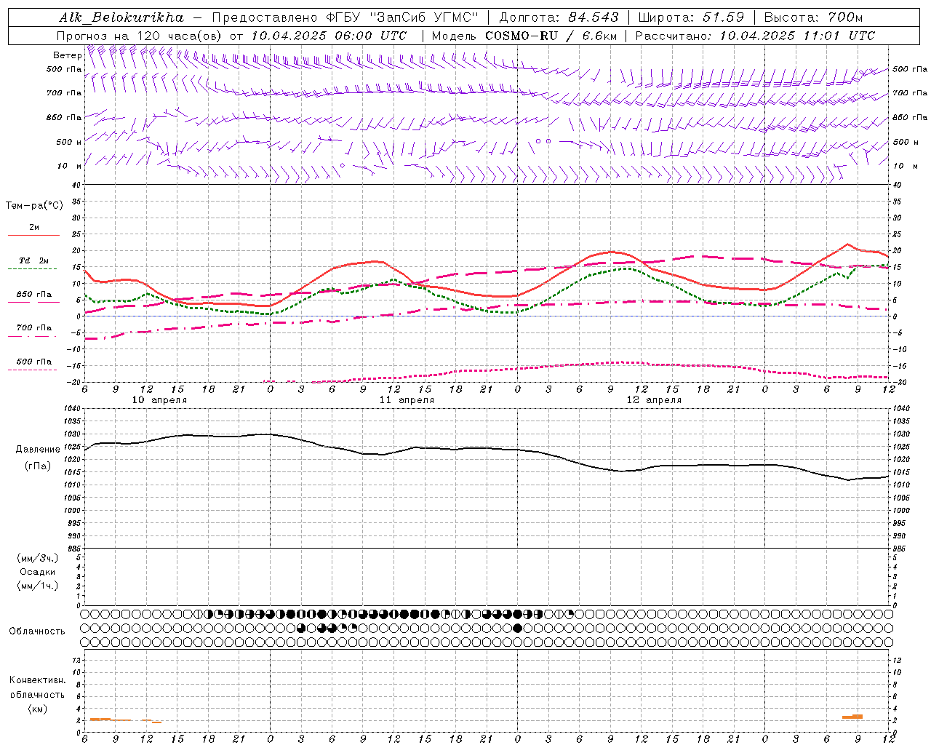Viewport: 931px width, 745px height.
Task: Click the elevation text "Высота: 700м"
Action: [813, 17]
